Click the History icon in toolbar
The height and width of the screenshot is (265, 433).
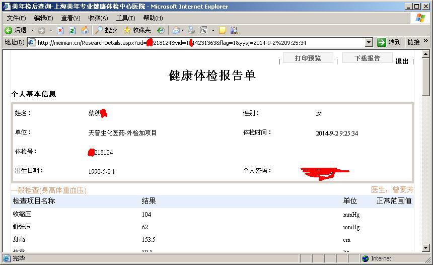(x=161, y=30)
